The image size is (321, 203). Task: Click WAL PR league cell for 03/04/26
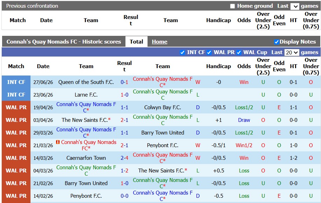[x=16, y=120]
